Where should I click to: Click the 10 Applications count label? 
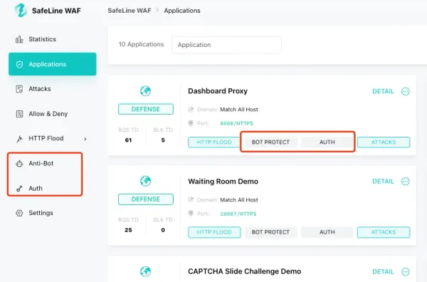(x=141, y=44)
